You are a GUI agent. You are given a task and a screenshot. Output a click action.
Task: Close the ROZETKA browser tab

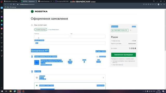coord(36,1)
